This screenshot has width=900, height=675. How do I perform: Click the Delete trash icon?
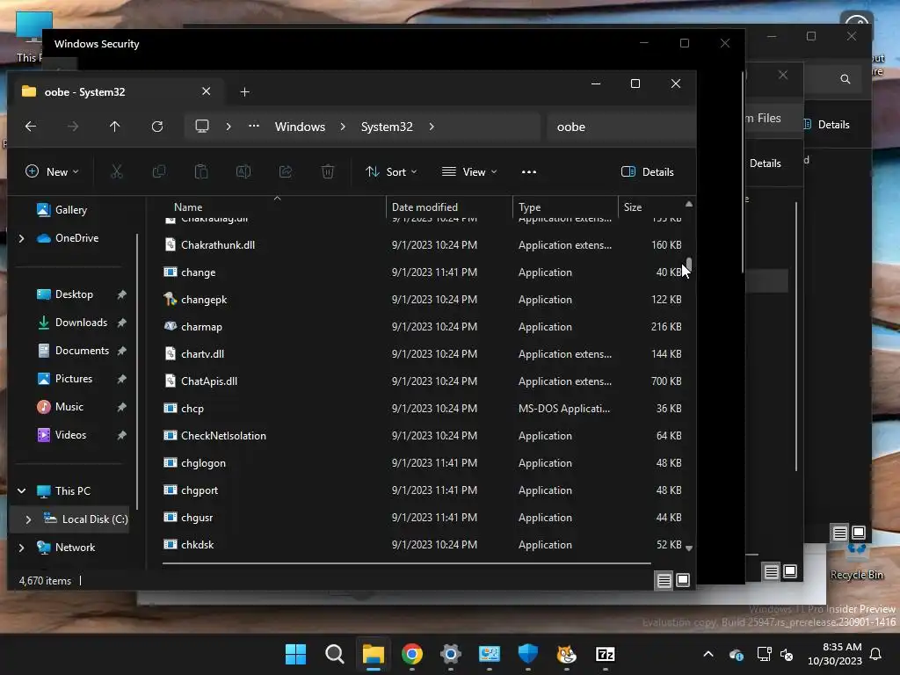coord(328,171)
